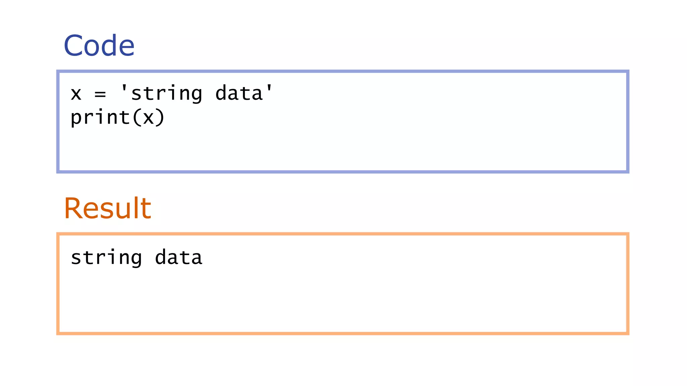Image resolution: width=687 pixels, height=386 pixels.
Task: Click the blue "Code" heading
Action: point(99,46)
